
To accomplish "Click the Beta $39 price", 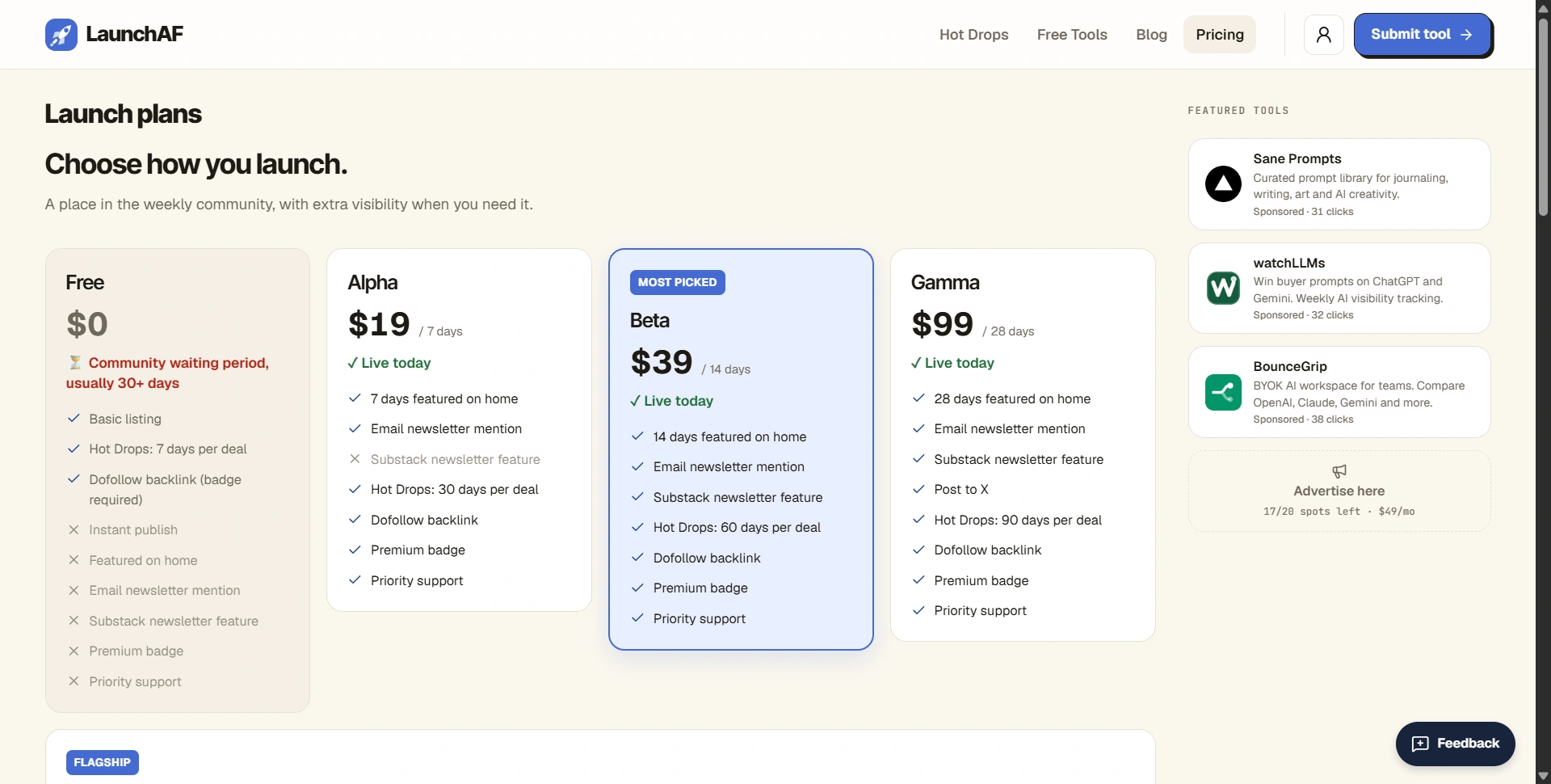I will click(x=662, y=362).
